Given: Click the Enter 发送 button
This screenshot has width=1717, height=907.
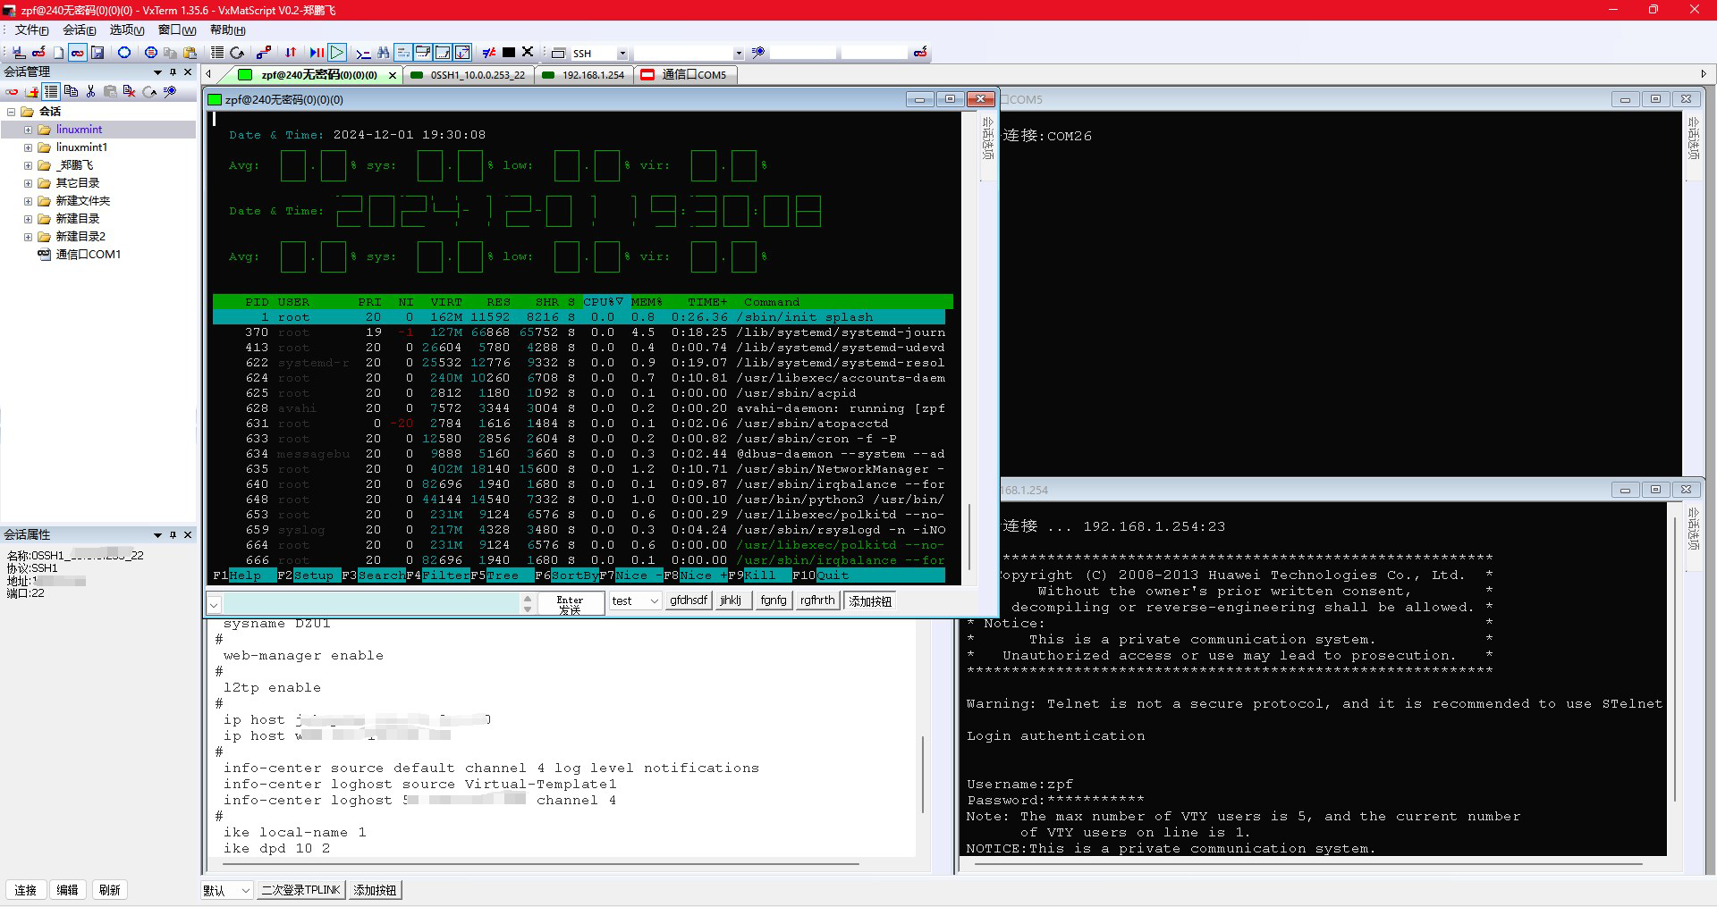Looking at the screenshot, I should tap(570, 605).
